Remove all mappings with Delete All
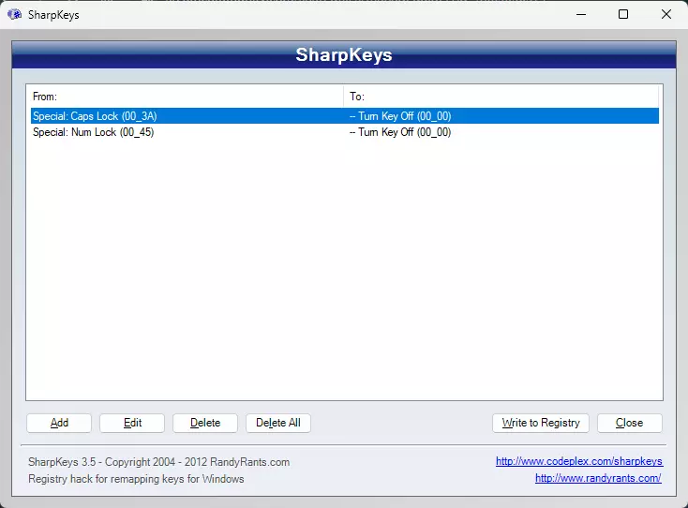 (278, 423)
